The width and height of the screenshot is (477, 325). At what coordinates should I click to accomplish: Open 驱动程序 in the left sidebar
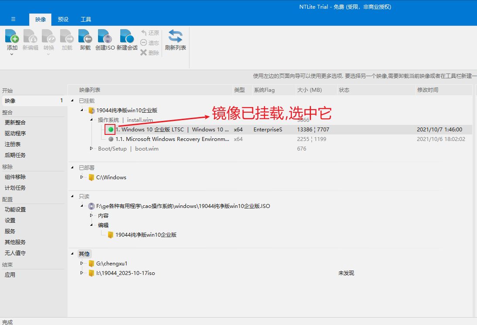[x=15, y=133]
